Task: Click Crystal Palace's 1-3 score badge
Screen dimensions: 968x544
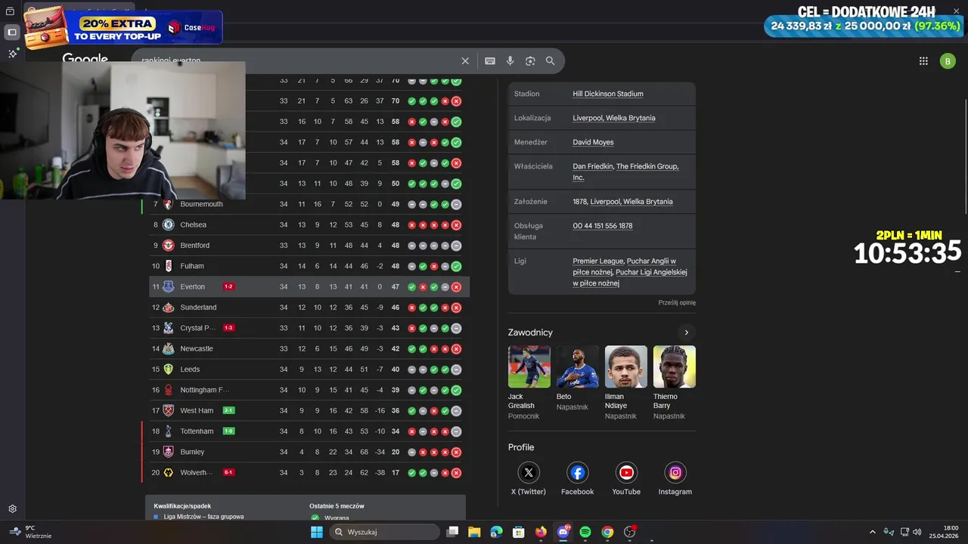Action: click(228, 328)
